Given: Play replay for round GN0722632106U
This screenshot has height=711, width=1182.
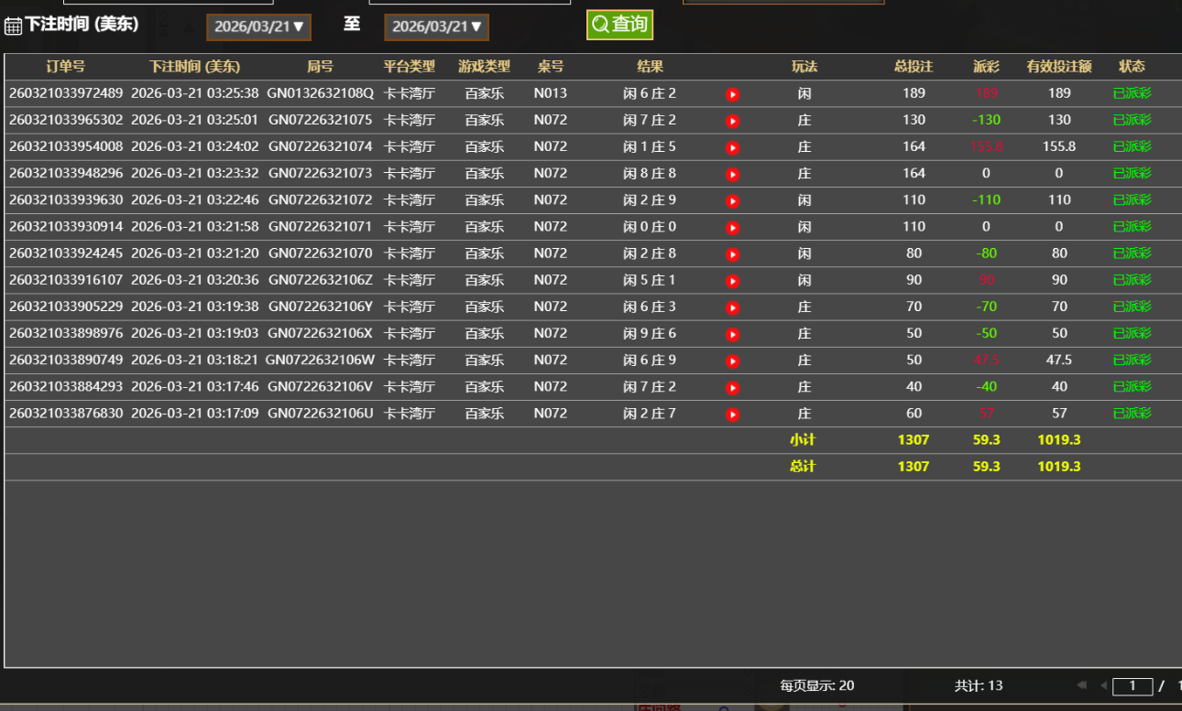Looking at the screenshot, I should 732,415.
